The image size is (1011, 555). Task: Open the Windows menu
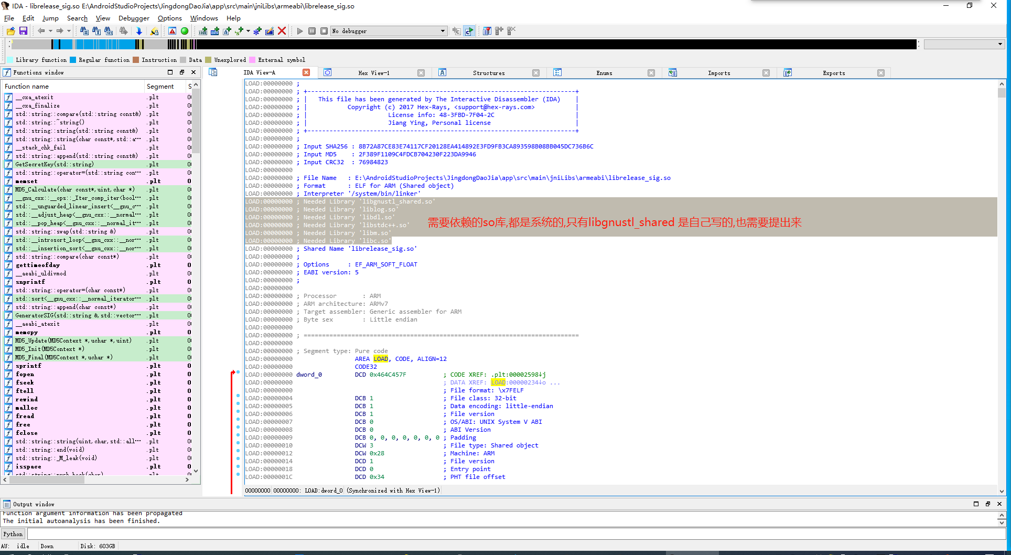coord(204,18)
